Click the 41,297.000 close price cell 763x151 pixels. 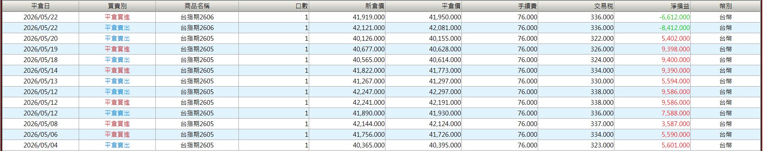445,81
